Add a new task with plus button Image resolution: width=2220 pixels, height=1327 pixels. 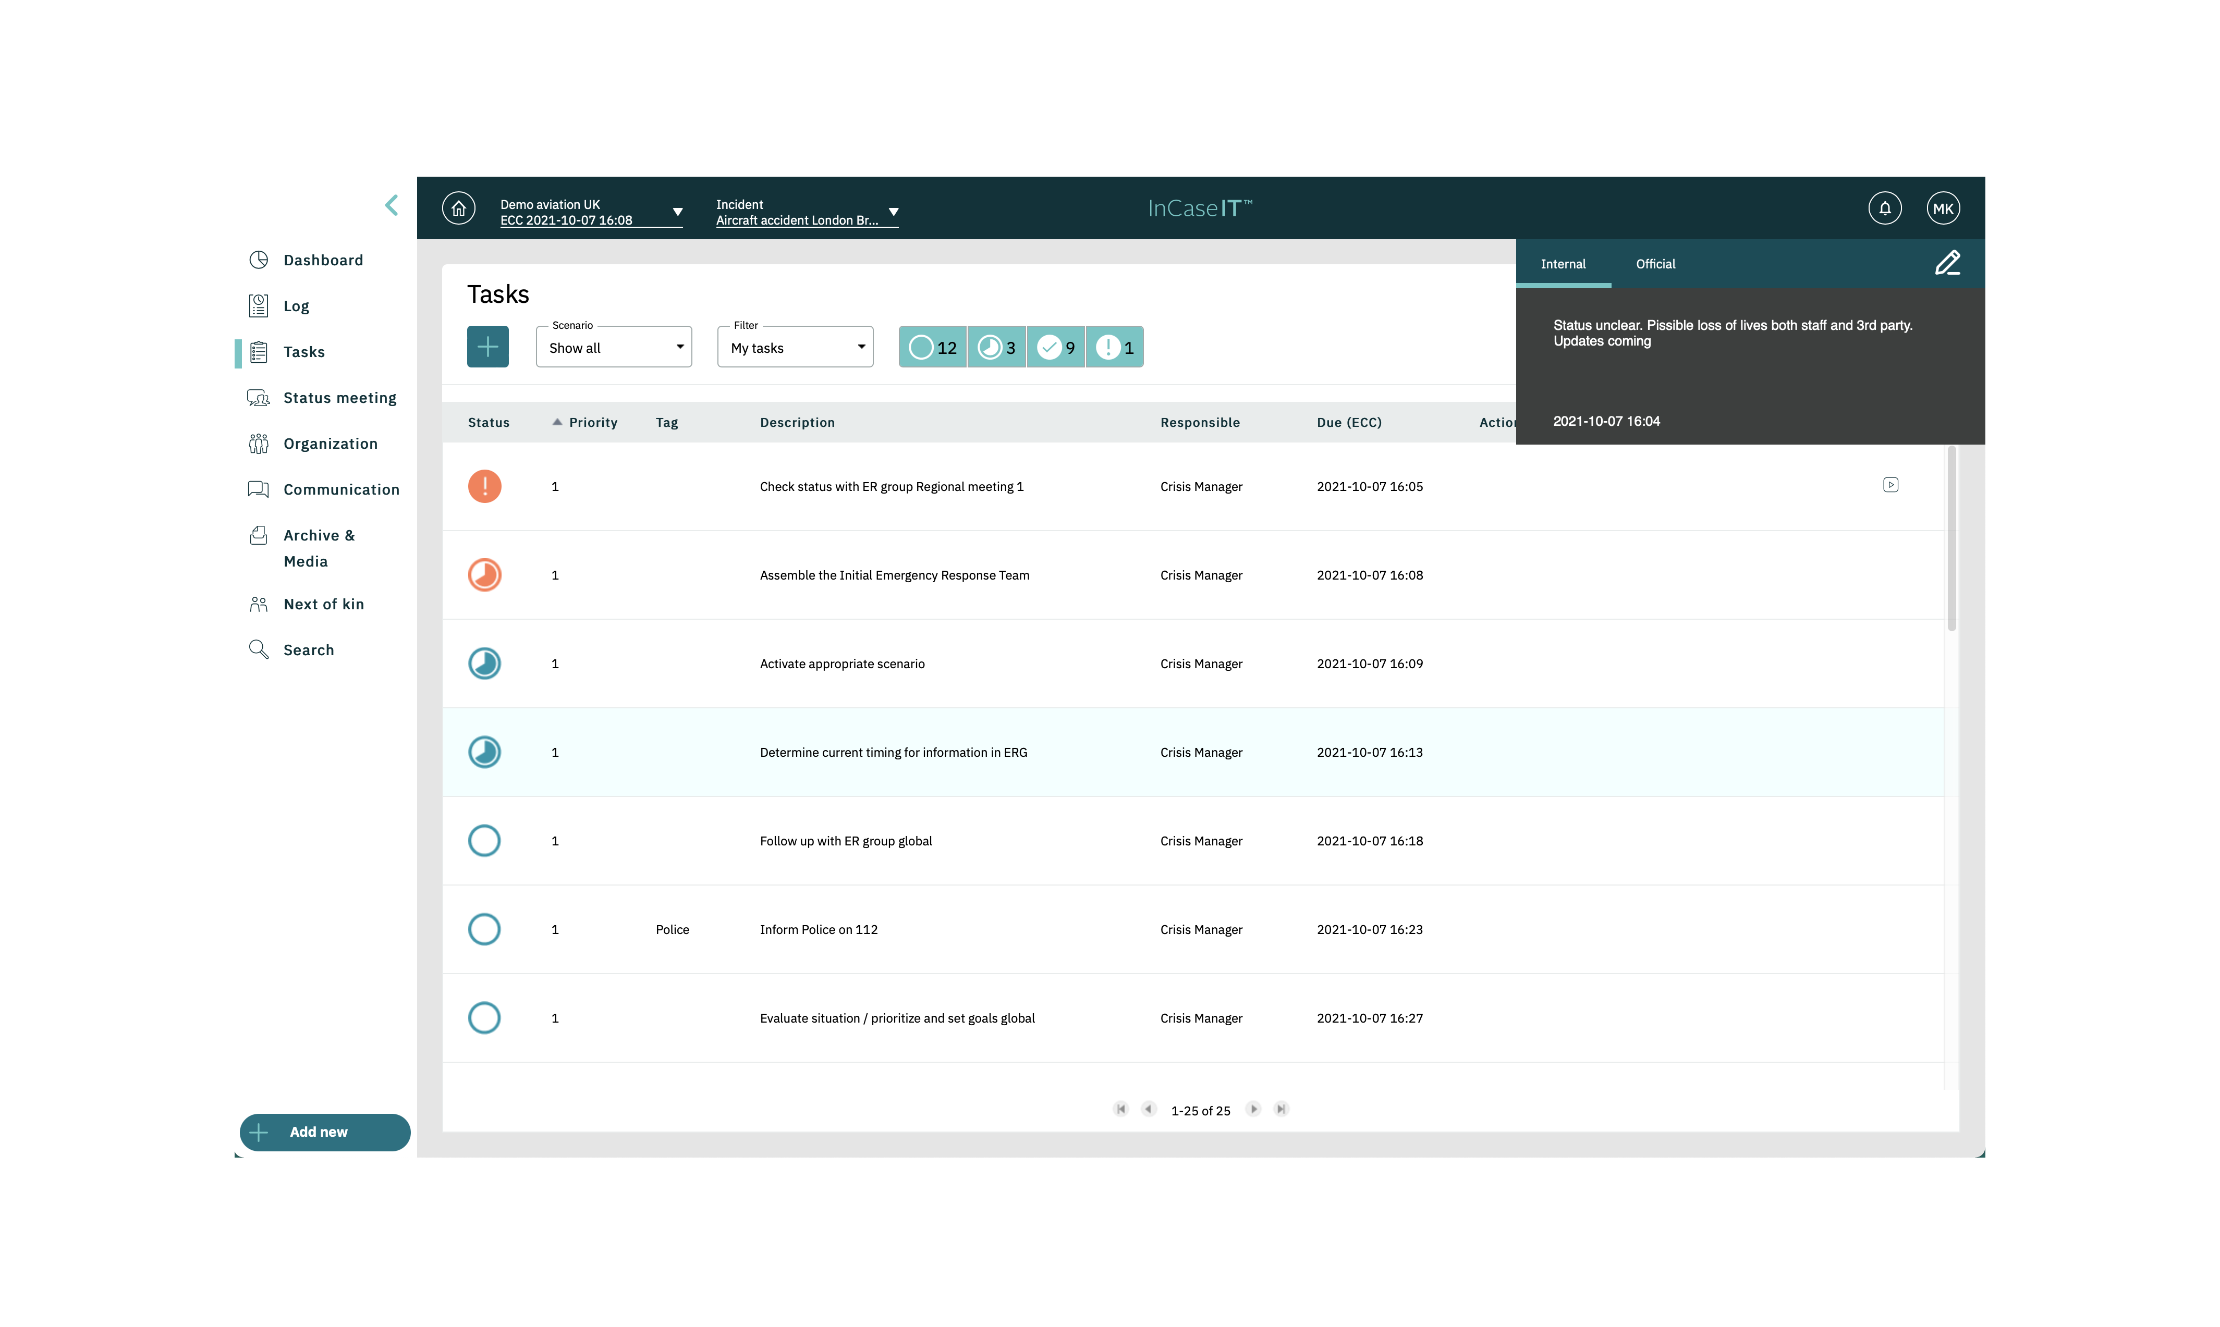(487, 347)
